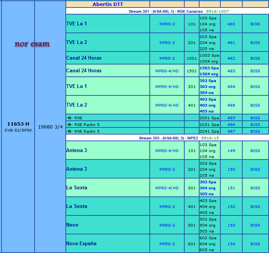
Task: Click TVE La 1 in the 484 row
Action: [x=77, y=86]
